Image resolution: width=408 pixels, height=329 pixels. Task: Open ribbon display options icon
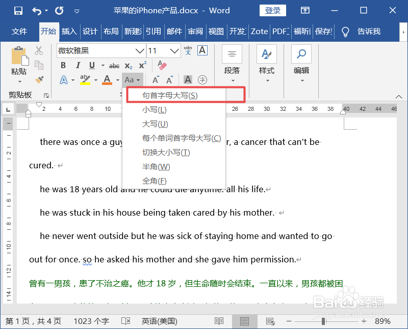point(305,11)
